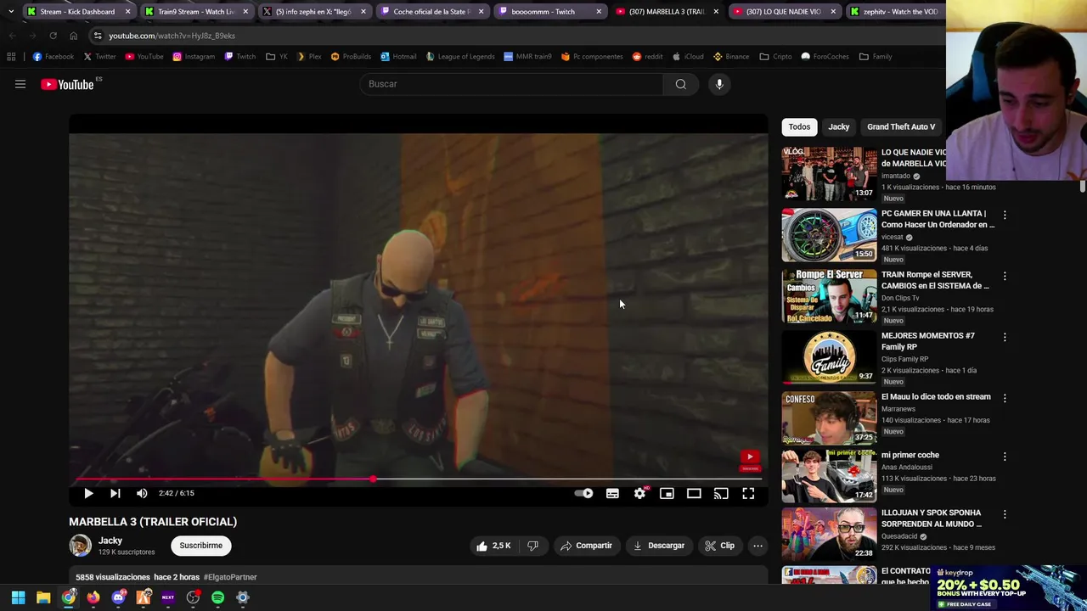The image size is (1087, 611).
Task: Subscribe with the Suscribirme button
Action: (x=200, y=546)
